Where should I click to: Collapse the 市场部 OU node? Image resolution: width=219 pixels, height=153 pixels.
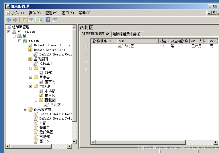[30, 87]
